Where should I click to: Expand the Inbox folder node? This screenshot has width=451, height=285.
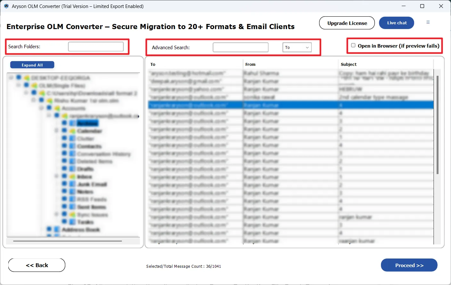(57, 176)
